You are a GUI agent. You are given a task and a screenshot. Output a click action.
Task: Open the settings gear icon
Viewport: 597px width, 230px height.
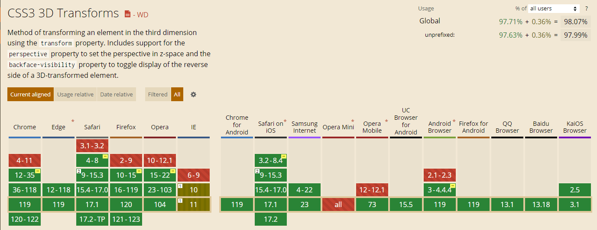[x=193, y=94]
